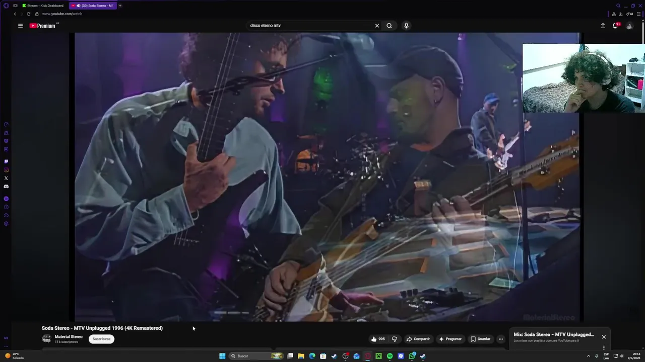Open the browser Easy Setup sliders icon
This screenshot has height=362, width=645.
(639, 14)
